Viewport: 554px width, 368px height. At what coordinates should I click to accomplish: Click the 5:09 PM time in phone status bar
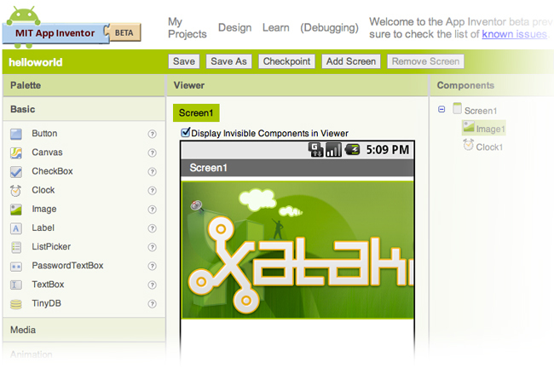pos(388,150)
